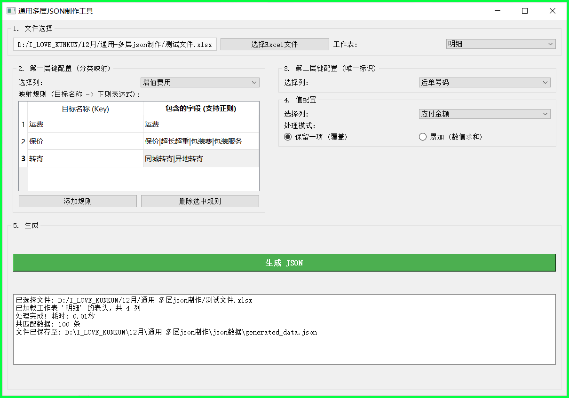Screen dimensions: 569x398
Task: Click the 转寄 key cell in row 3
Action: coord(85,159)
